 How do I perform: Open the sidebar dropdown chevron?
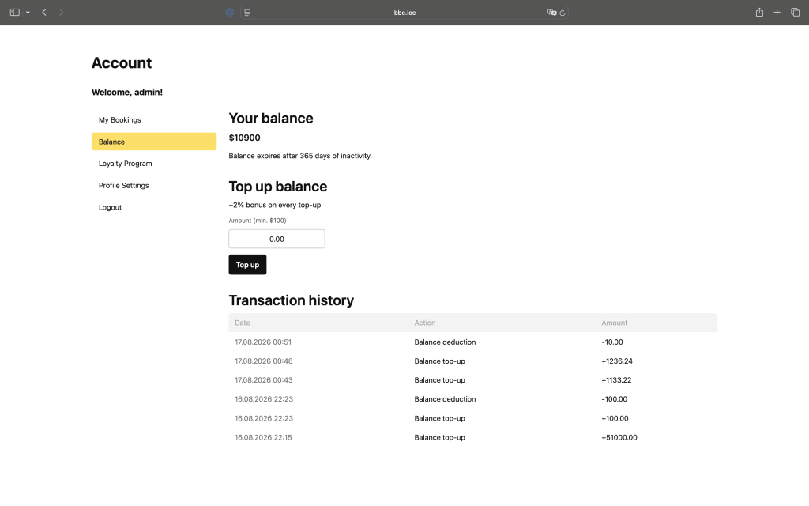pyautogui.click(x=28, y=13)
